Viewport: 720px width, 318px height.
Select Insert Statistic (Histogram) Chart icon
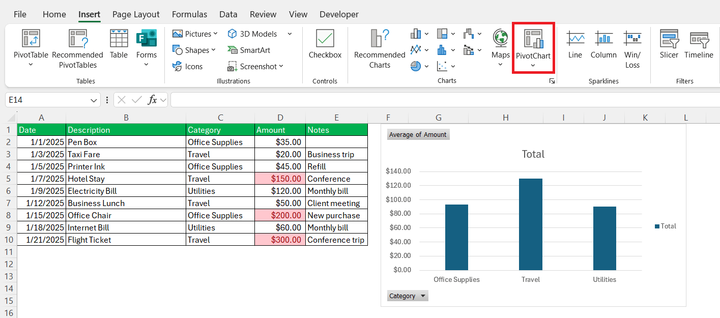pos(442,50)
